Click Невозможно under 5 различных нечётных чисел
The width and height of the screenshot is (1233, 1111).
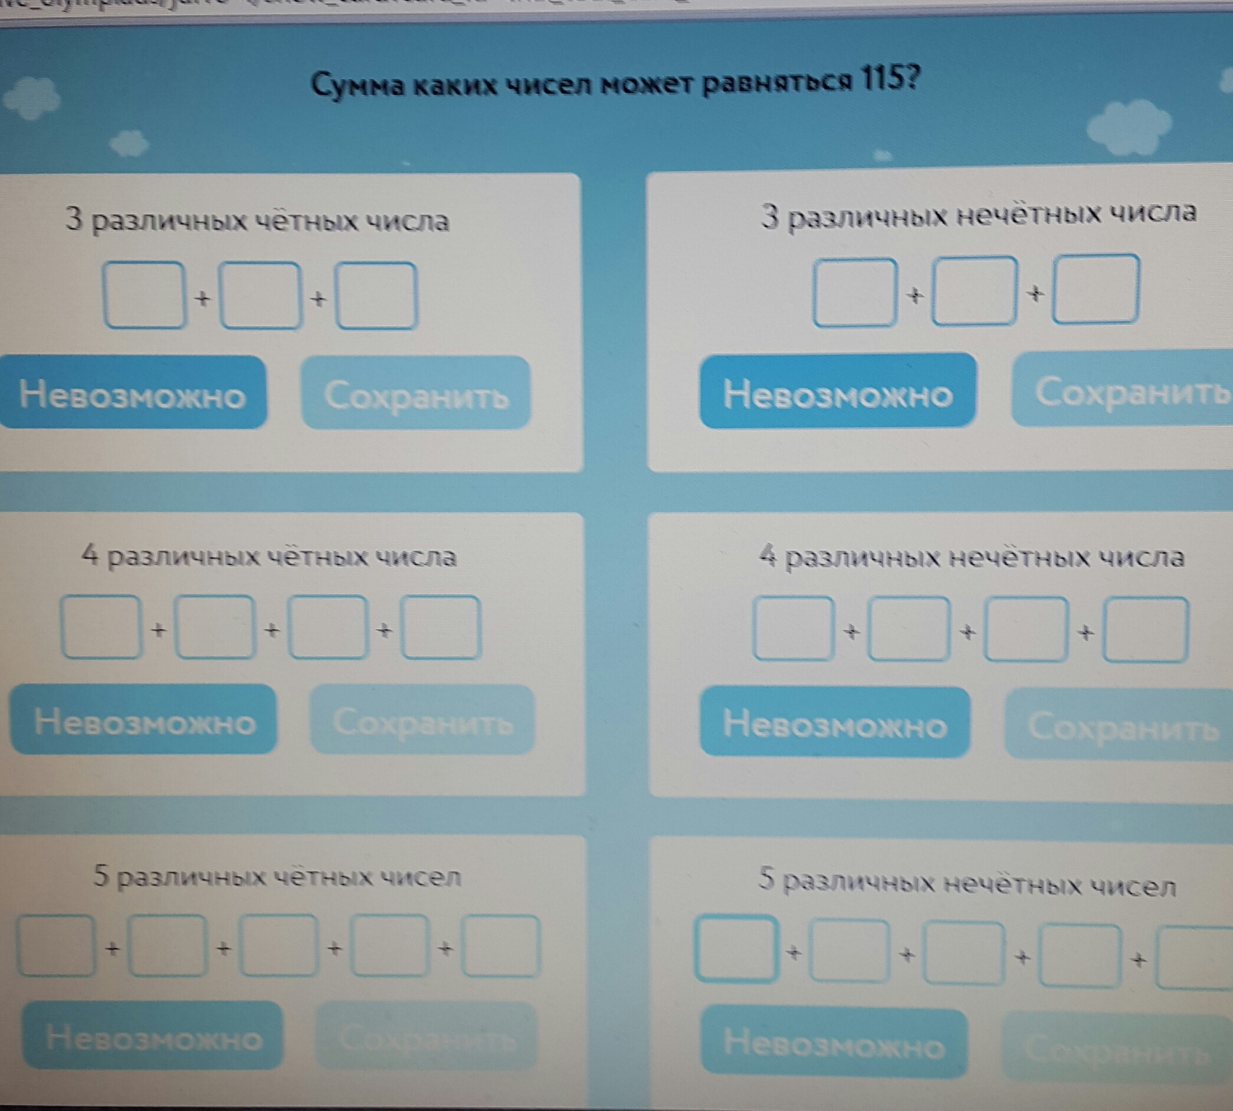click(834, 1043)
